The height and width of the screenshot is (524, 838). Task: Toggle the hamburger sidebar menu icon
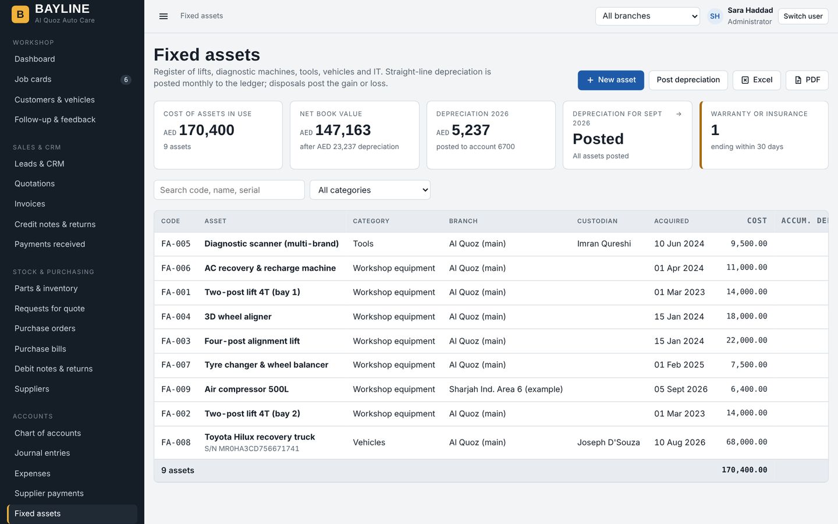click(164, 16)
